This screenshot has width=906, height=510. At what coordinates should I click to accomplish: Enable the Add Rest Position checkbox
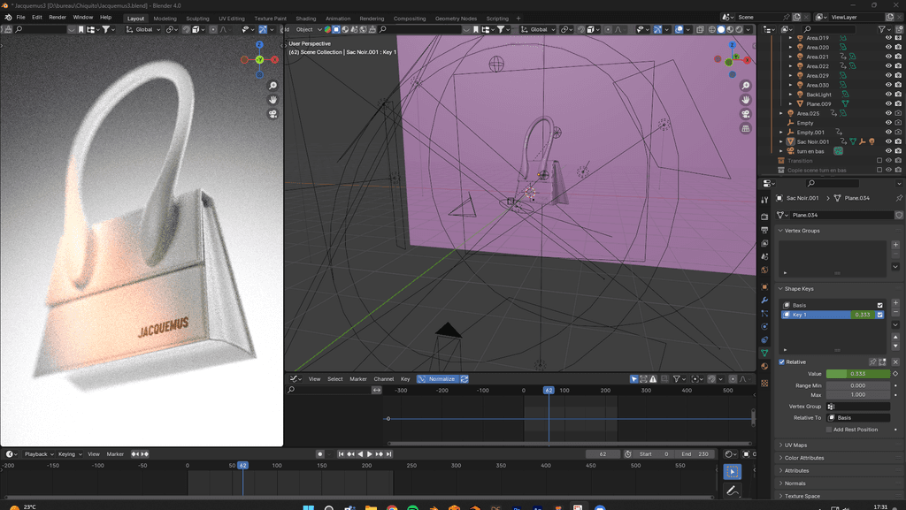[x=829, y=430]
